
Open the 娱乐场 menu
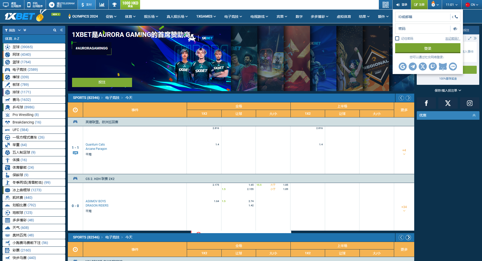pyautogui.click(x=151, y=16)
